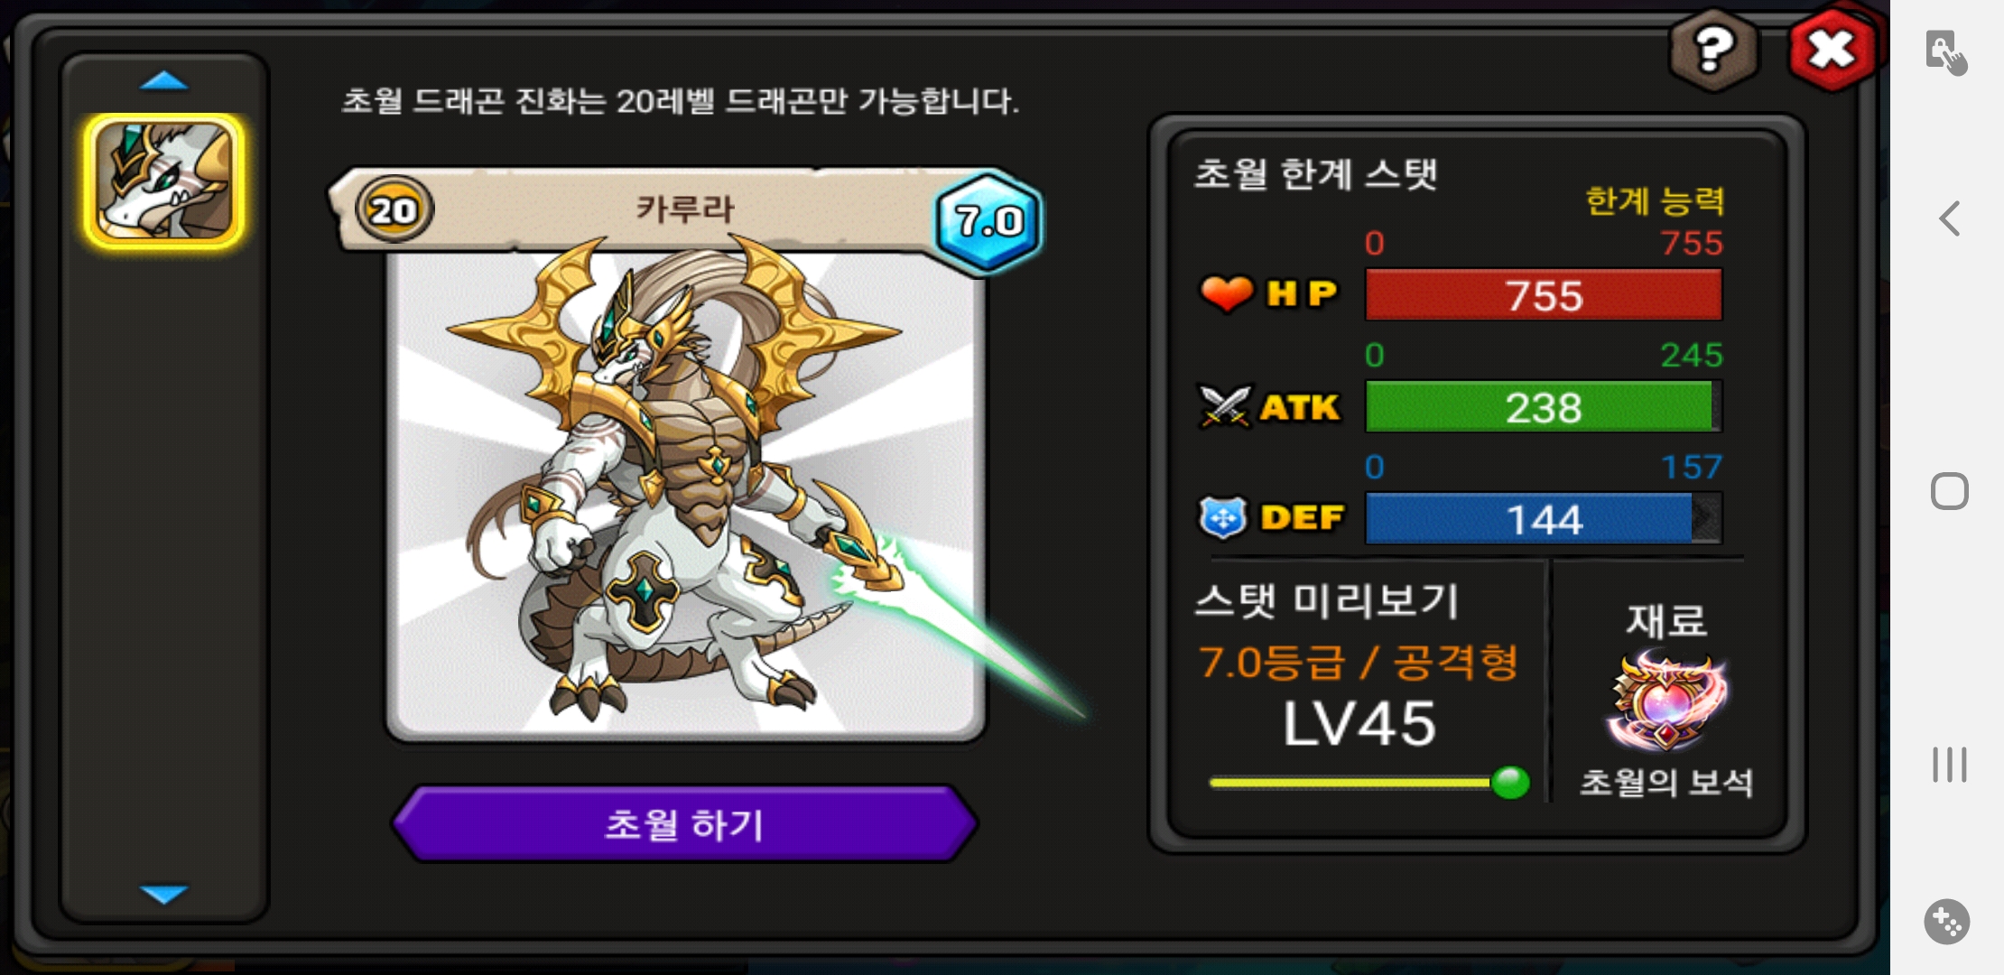Viewport: 2004px width, 975px height.
Task: Tap the shield DEF icon
Action: coord(1223,517)
